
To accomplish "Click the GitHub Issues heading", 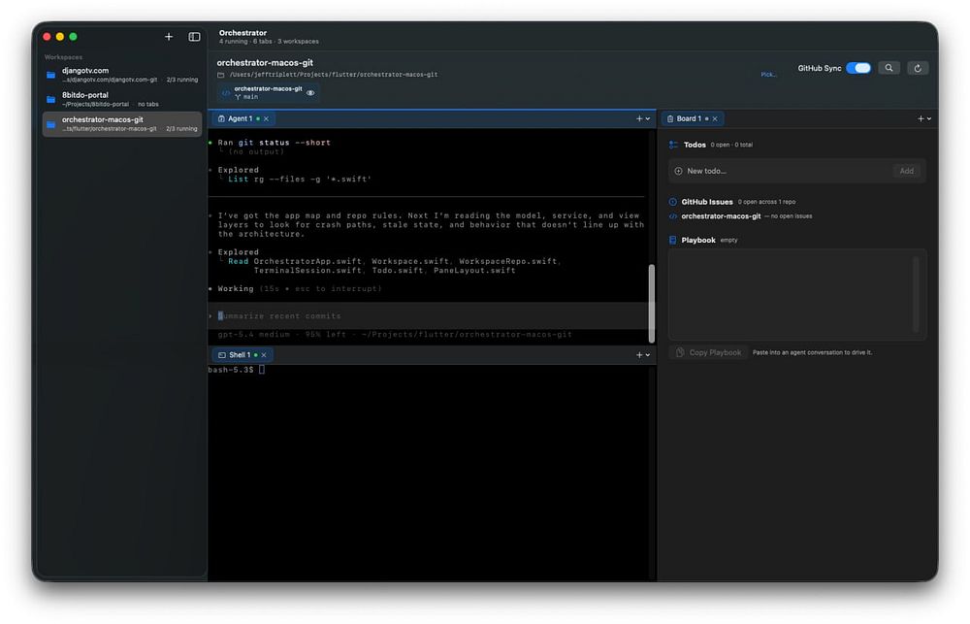I will pyautogui.click(x=707, y=202).
